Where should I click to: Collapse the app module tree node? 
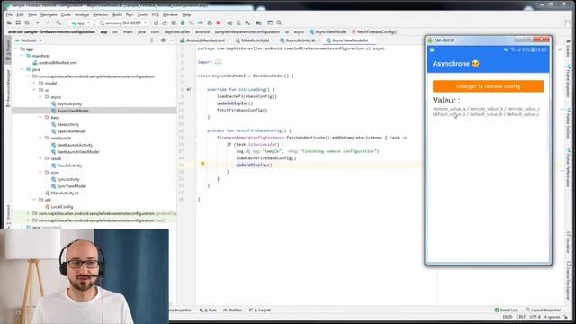pyautogui.click(x=16, y=49)
